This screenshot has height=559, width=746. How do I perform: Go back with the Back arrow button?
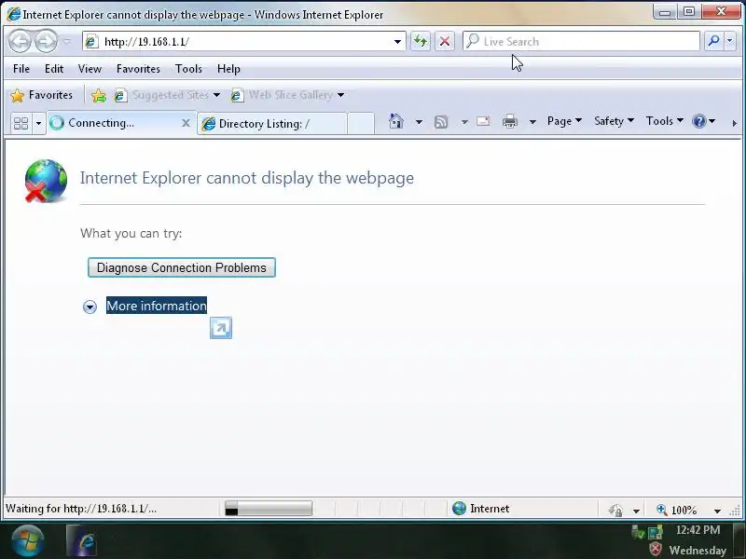point(20,41)
